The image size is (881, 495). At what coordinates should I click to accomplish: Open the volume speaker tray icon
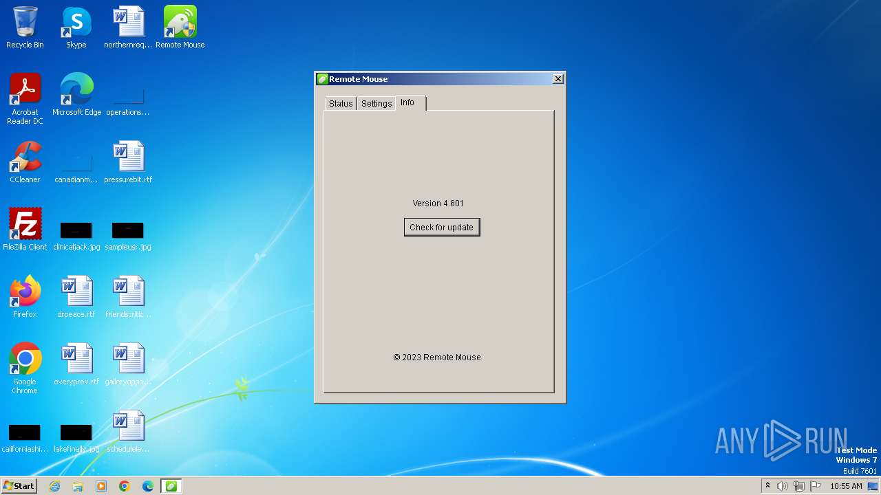click(x=783, y=486)
